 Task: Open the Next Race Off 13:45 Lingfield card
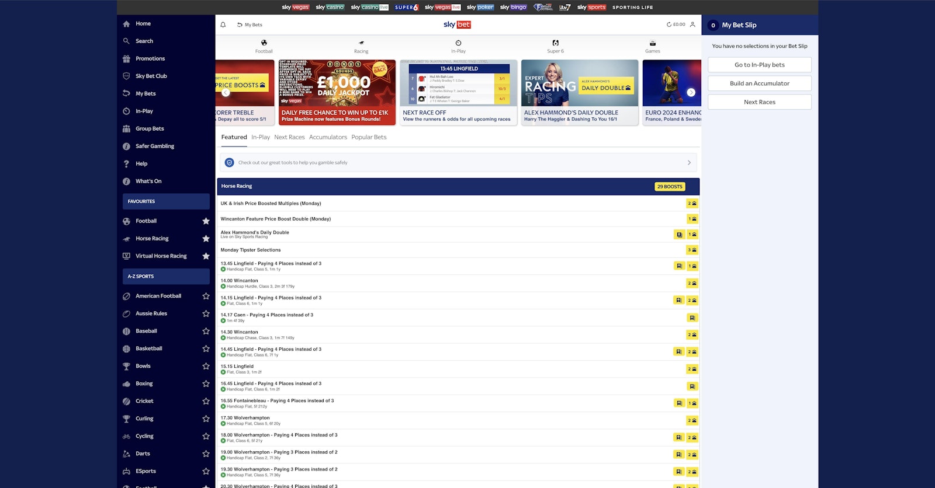(x=459, y=92)
